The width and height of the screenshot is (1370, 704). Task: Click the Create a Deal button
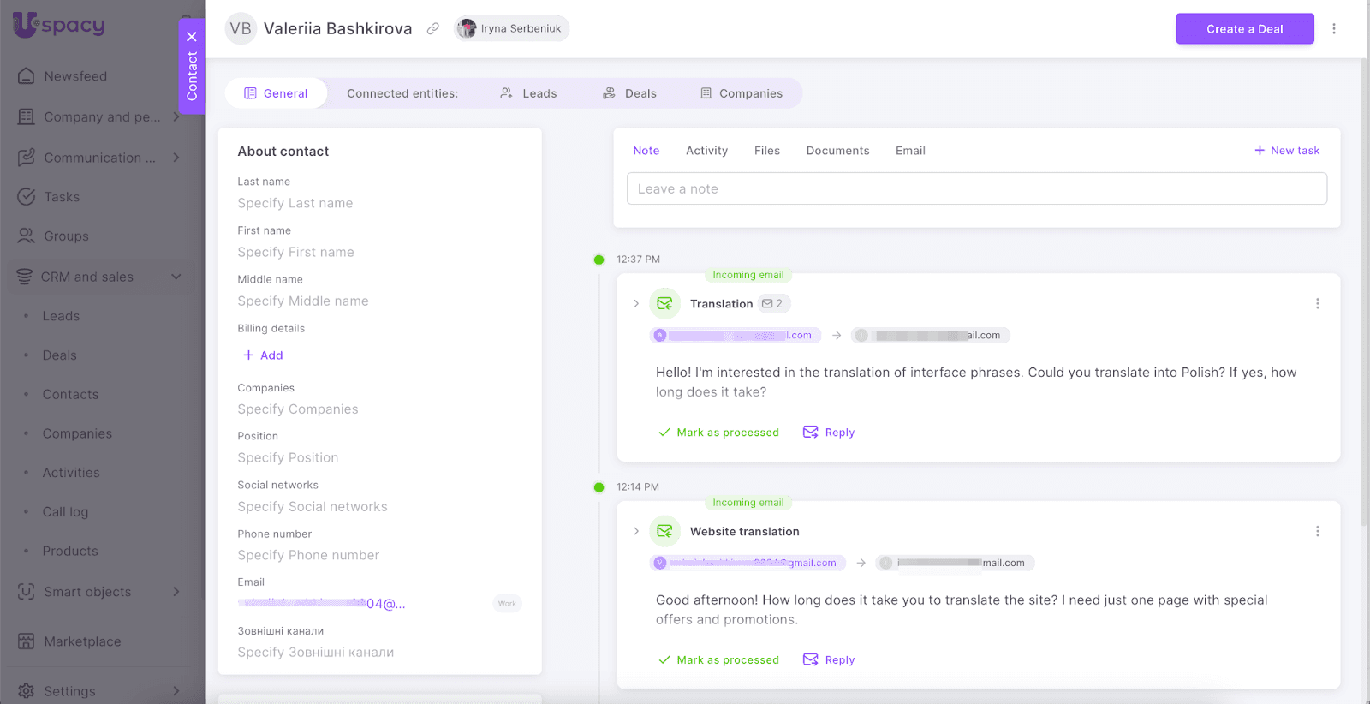pos(1244,29)
